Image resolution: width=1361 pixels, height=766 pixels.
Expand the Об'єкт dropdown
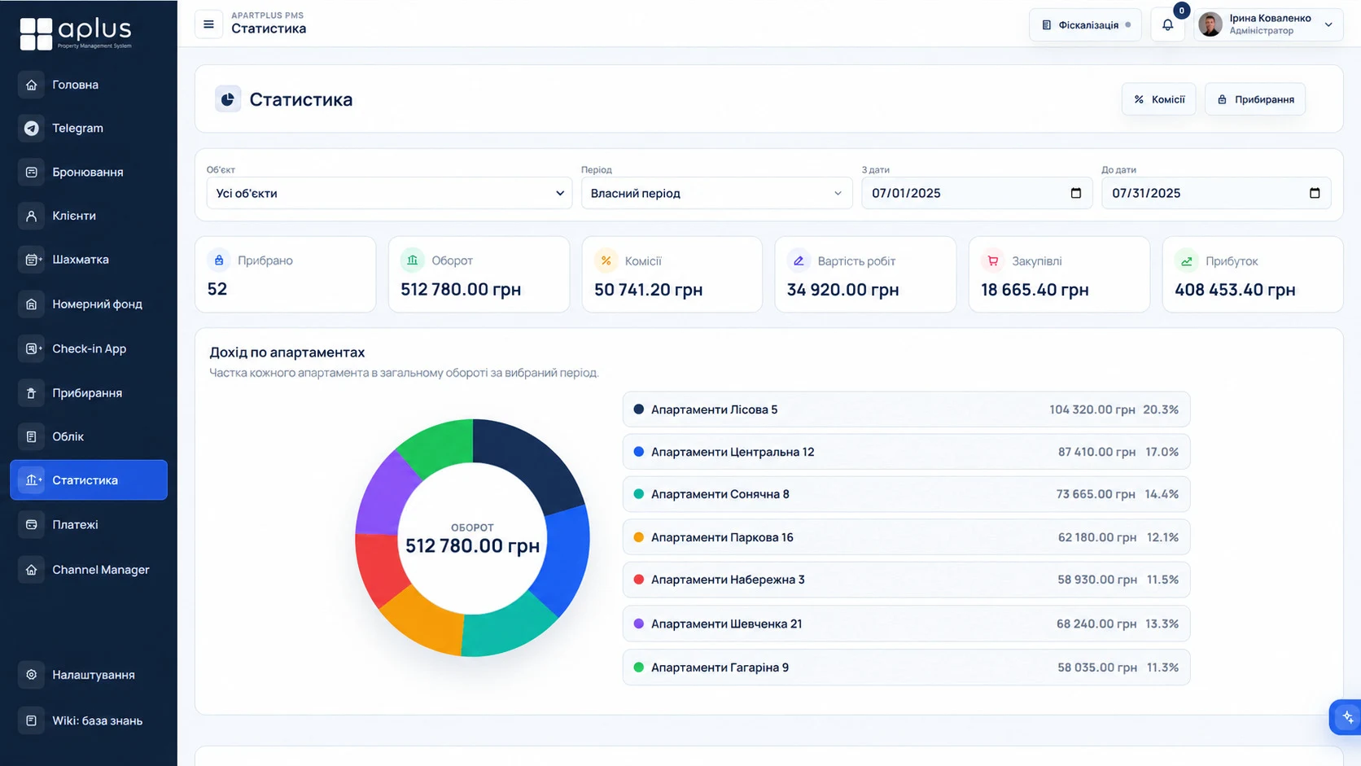pyautogui.click(x=389, y=193)
